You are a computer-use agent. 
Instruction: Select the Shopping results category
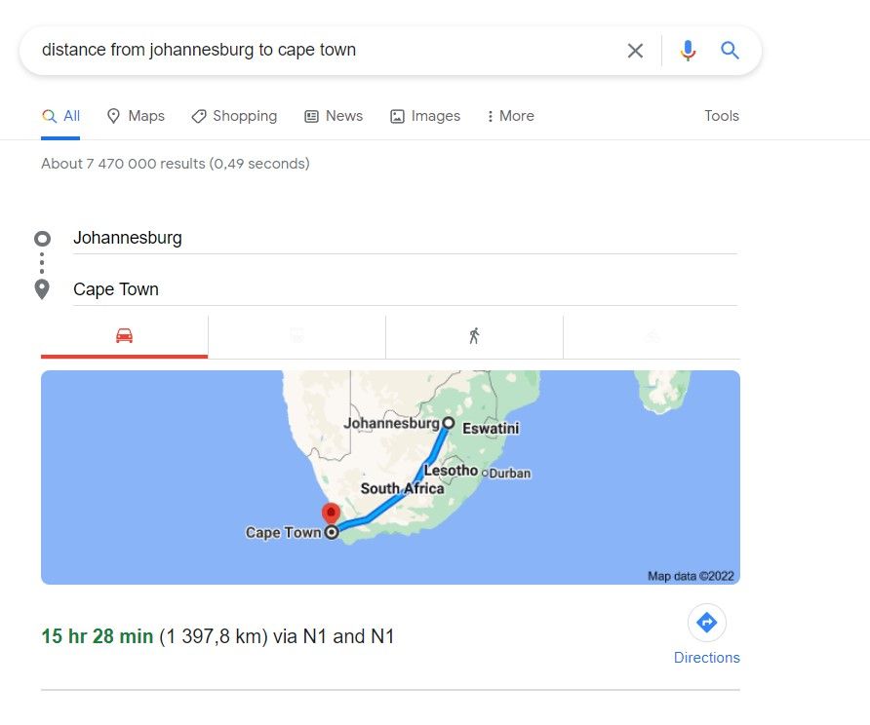click(x=234, y=115)
